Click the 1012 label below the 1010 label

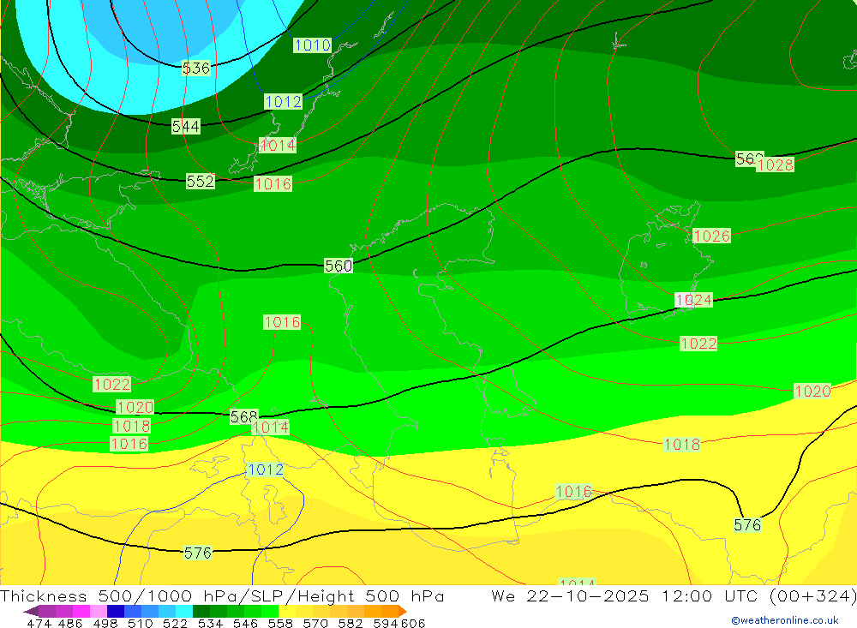(283, 101)
